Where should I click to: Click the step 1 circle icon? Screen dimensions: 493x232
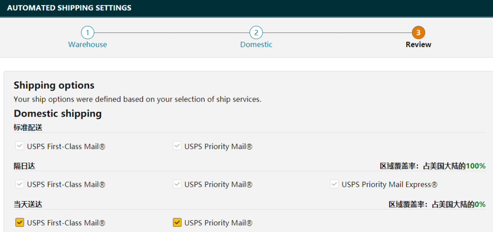click(87, 32)
